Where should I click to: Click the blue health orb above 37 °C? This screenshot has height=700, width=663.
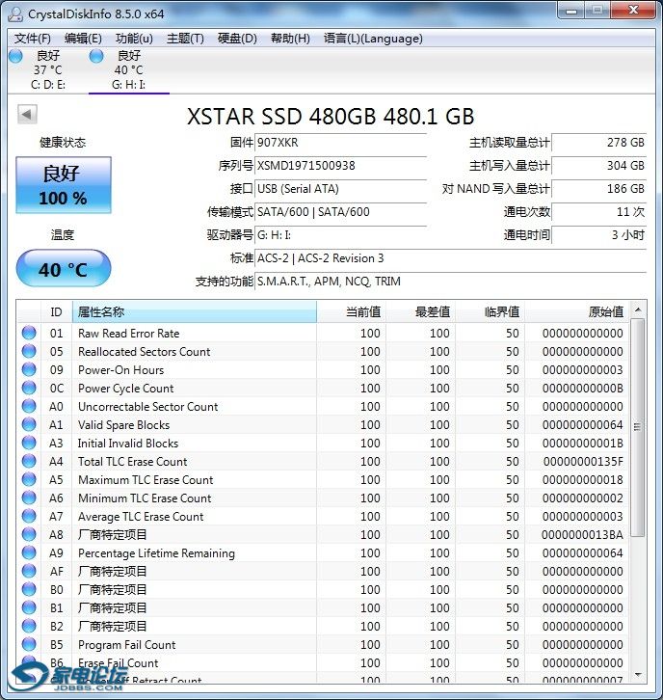coord(15,56)
